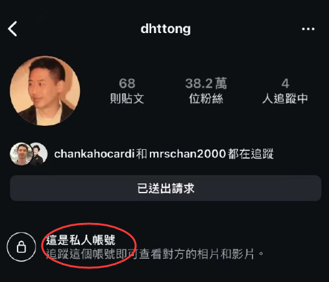Open the three-dot more options menu
329x282 pixels.
tap(308, 29)
